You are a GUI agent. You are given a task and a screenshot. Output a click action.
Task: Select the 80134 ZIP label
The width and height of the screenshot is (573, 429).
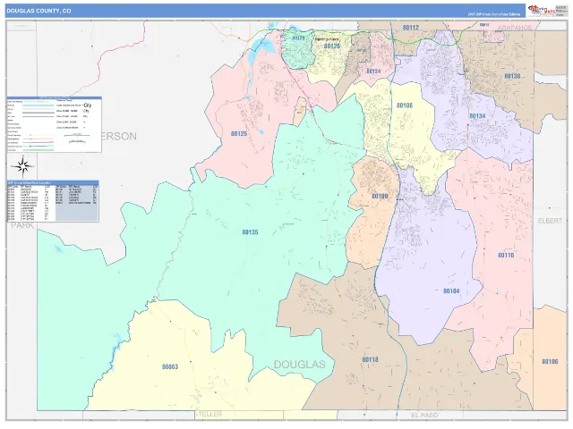[x=477, y=116]
